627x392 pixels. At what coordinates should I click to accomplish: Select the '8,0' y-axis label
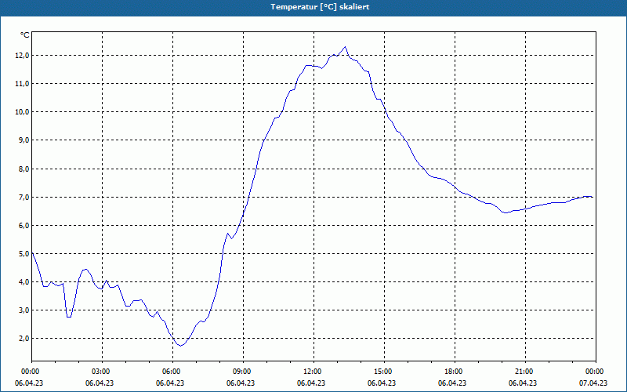click(24, 169)
